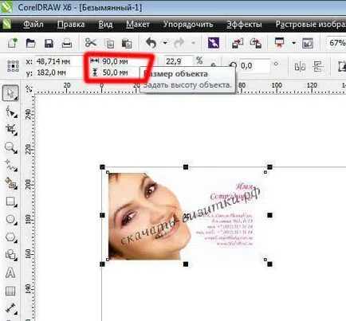Select the Table tool
This screenshot has height=321, width=346.
click(x=10, y=291)
